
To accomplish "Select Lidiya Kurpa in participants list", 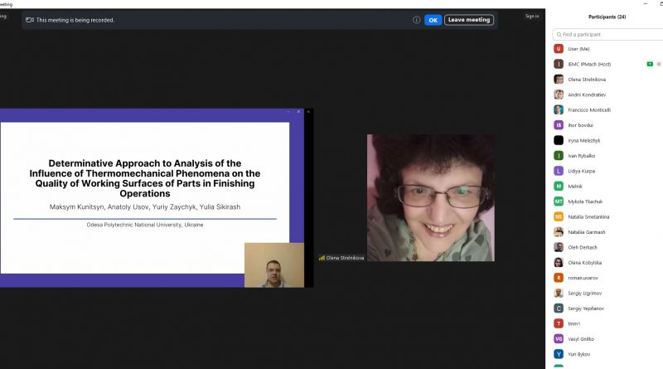I will (581, 171).
